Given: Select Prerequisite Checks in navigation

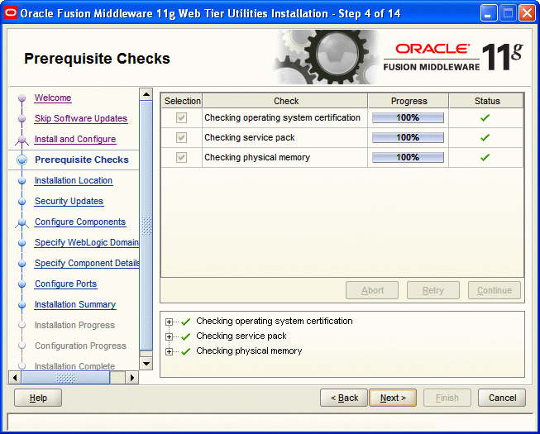Looking at the screenshot, I should [82, 160].
